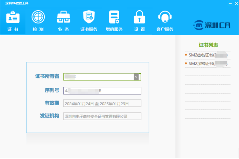
Task: Open the 证书 (Certificate) section icon
Action: [13, 17]
